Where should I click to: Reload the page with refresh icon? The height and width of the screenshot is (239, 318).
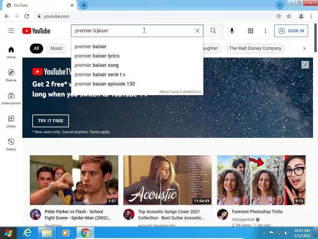click(x=27, y=16)
